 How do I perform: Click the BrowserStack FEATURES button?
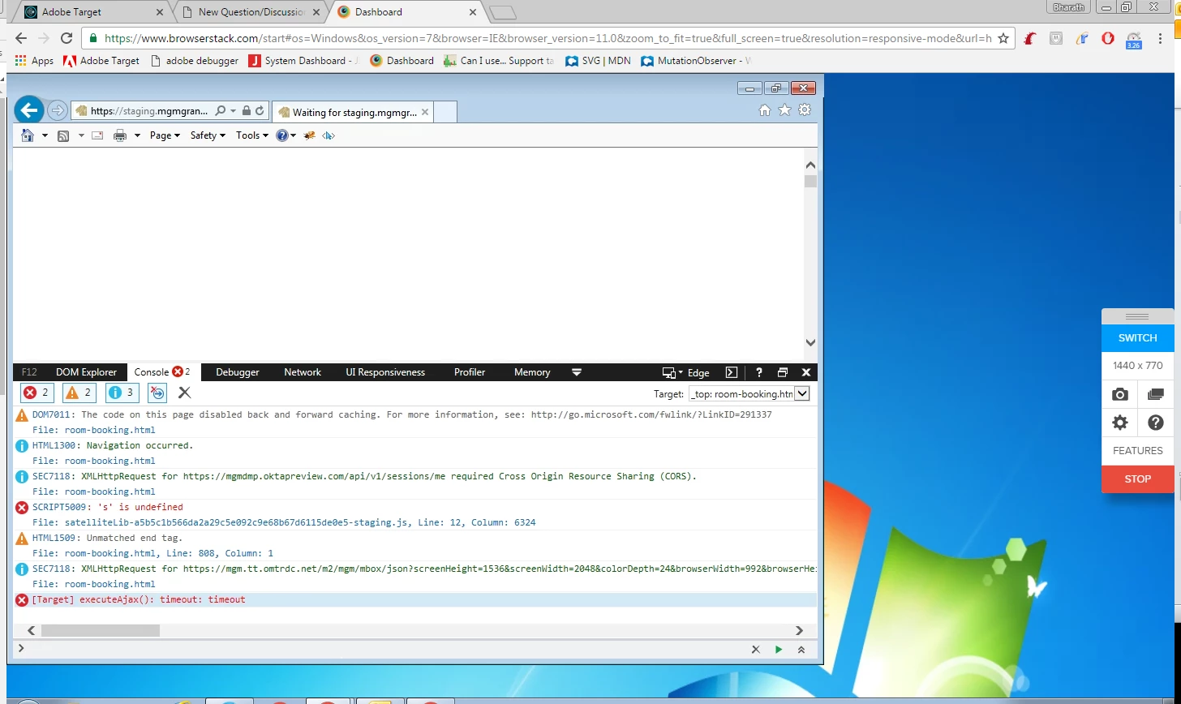(1137, 451)
